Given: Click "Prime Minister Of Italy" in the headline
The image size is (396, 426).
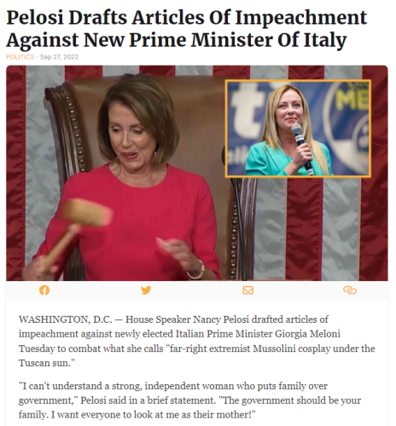Looking at the screenshot, I should 238,40.
